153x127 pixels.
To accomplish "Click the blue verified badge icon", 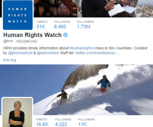I will point(65,35).
